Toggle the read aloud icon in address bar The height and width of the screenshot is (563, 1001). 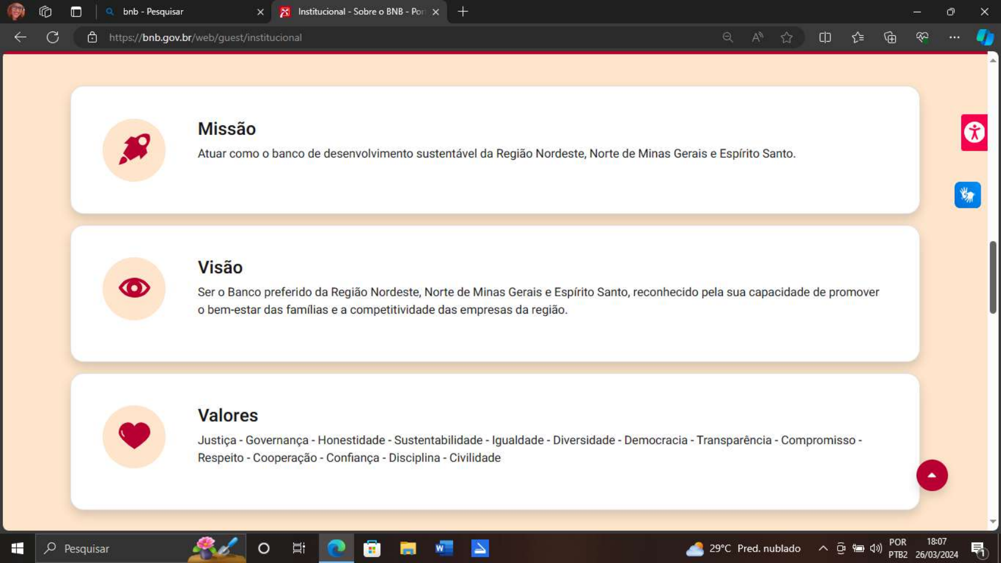757,37
